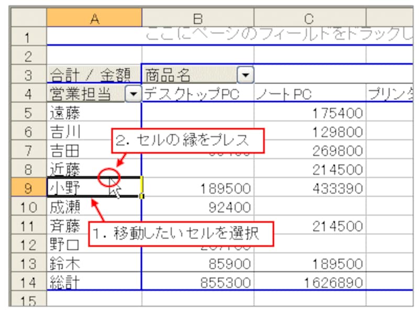Click the 総計 row label cell
The width and height of the screenshot is (419, 312).
click(93, 282)
